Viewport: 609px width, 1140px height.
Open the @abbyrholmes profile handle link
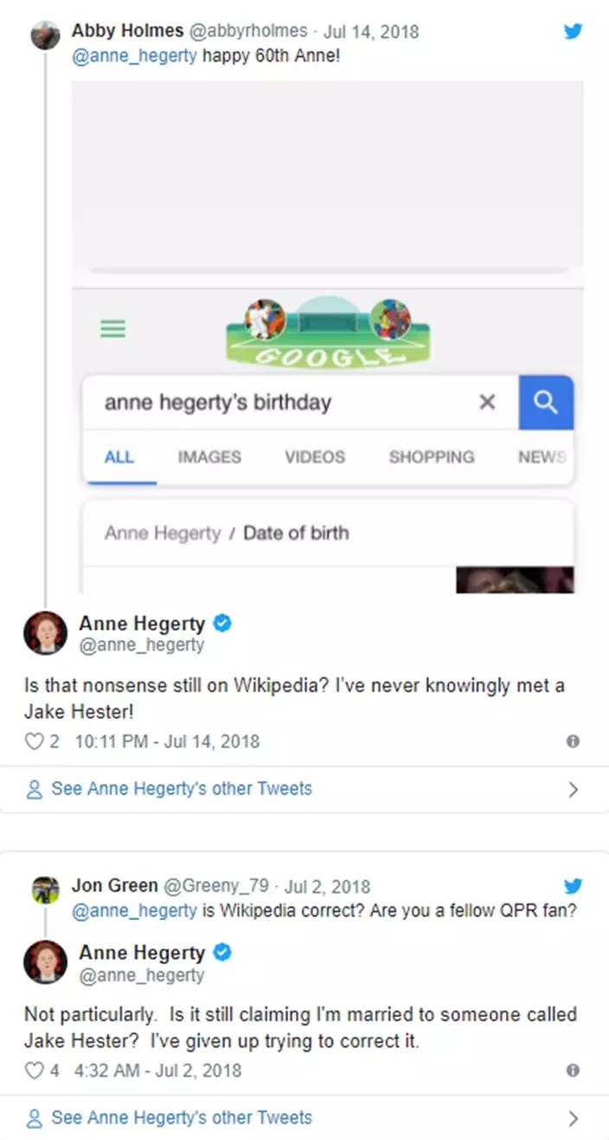(x=248, y=31)
